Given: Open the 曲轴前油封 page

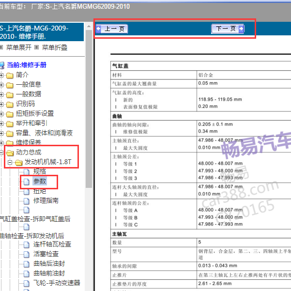Looking at the screenshot, I should coord(49,273).
